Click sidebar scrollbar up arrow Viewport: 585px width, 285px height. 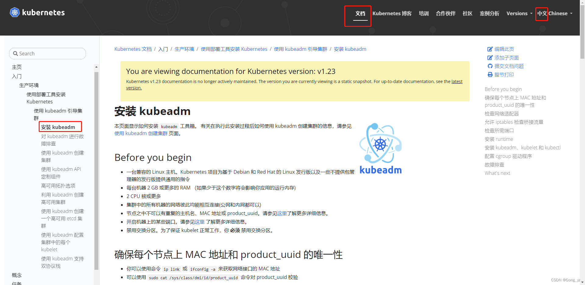(x=96, y=67)
